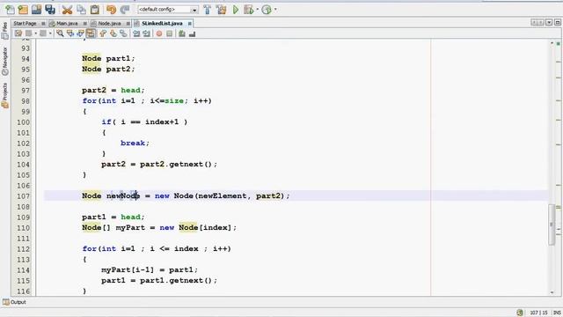Stop macro recording button
Image resolution: width=563 pixels, height=317 pixels.
pyautogui.click(x=169, y=33)
